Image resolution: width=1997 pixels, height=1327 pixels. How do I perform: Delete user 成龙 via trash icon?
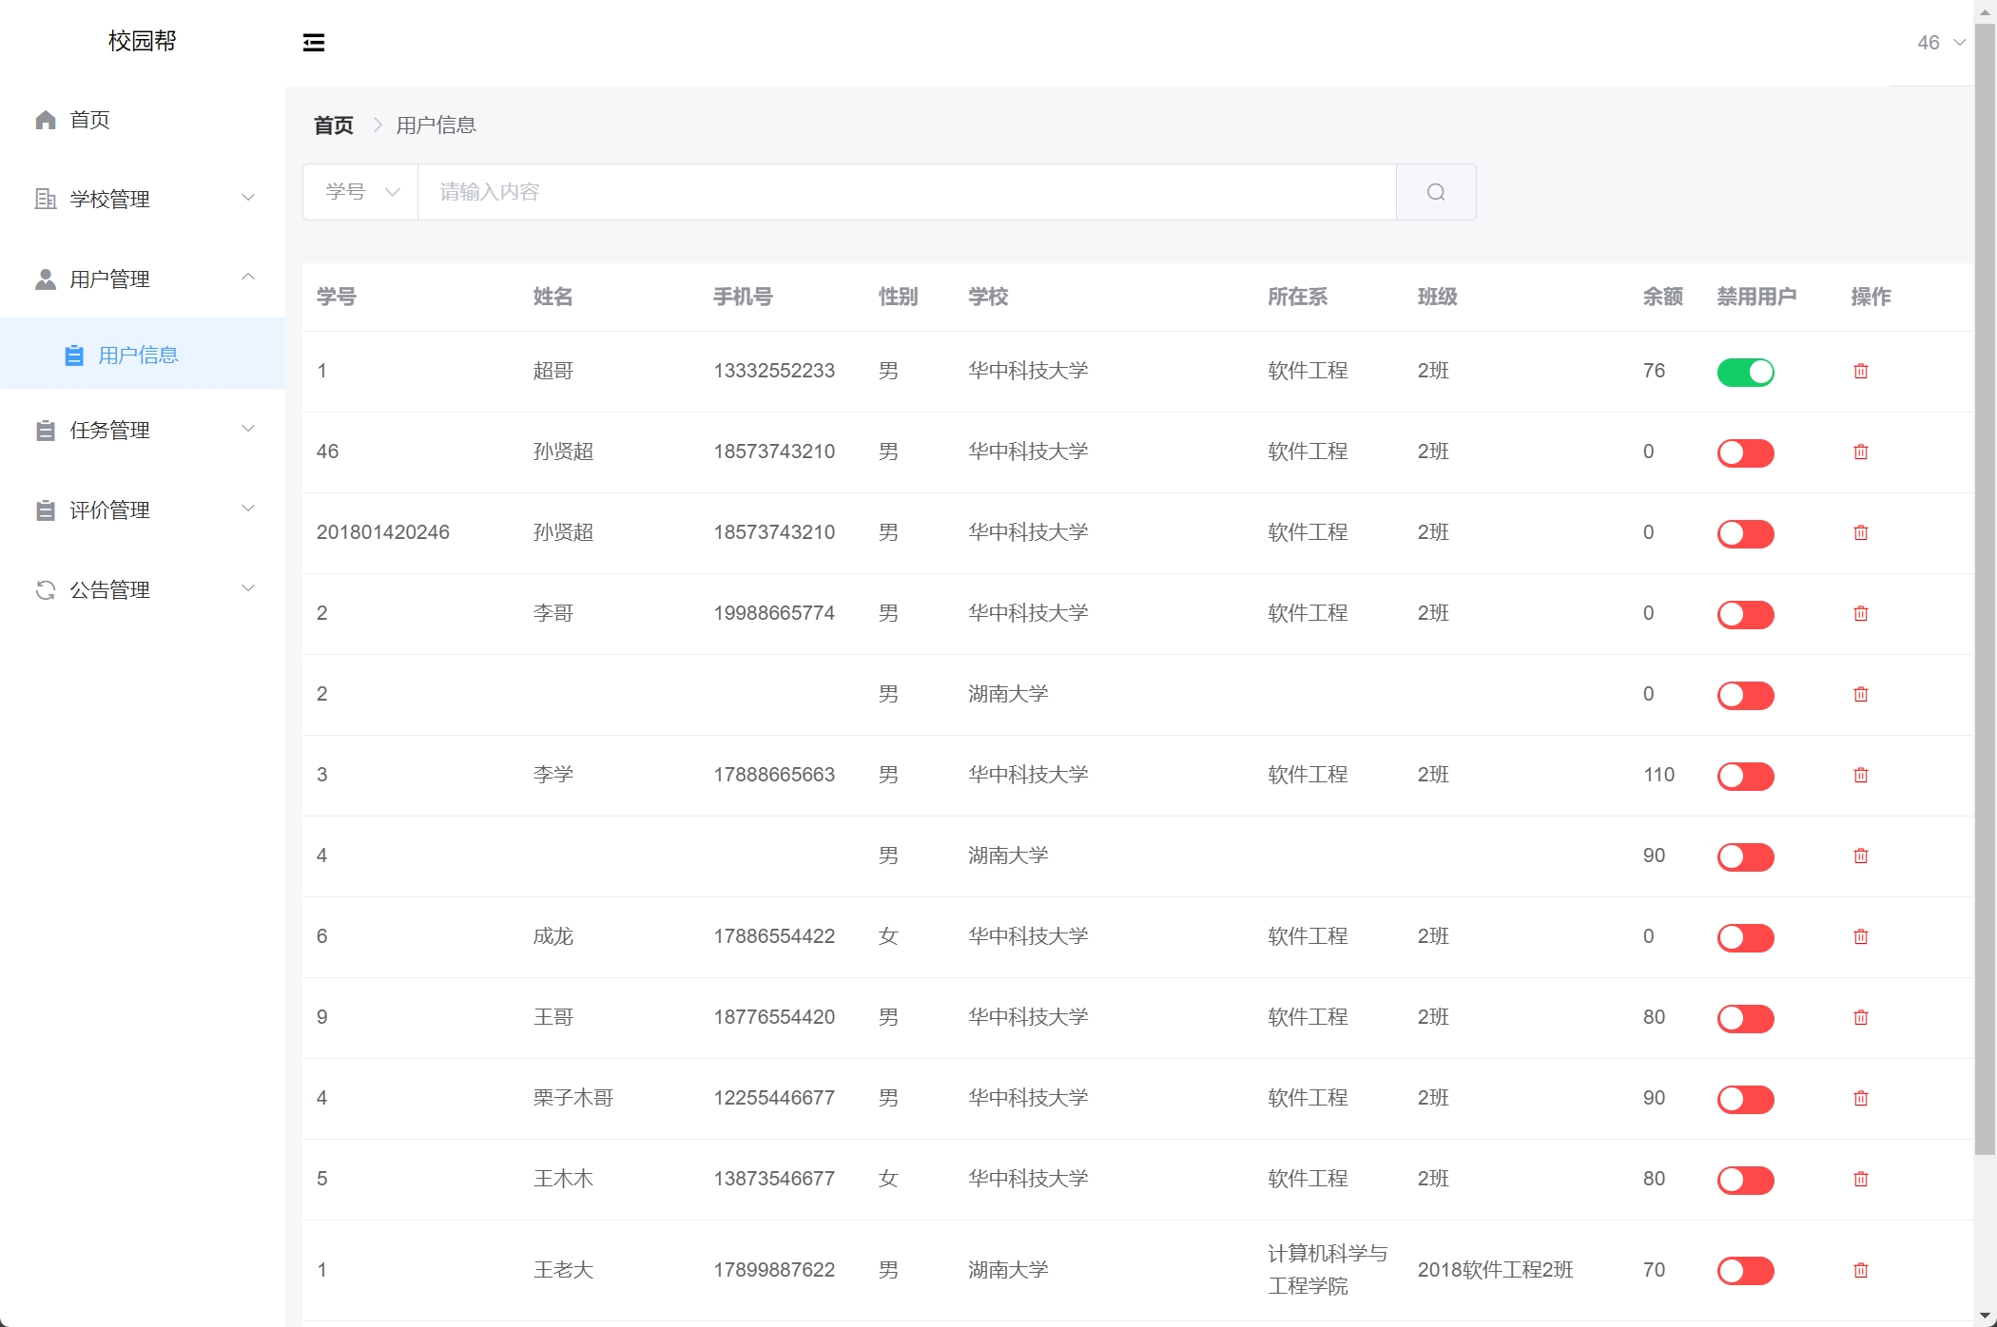pos(1861,936)
